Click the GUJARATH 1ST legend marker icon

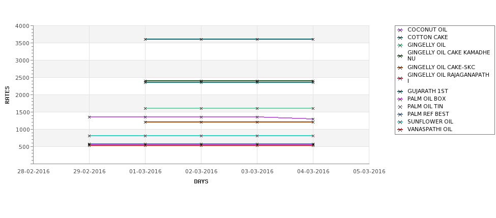tap(400, 91)
